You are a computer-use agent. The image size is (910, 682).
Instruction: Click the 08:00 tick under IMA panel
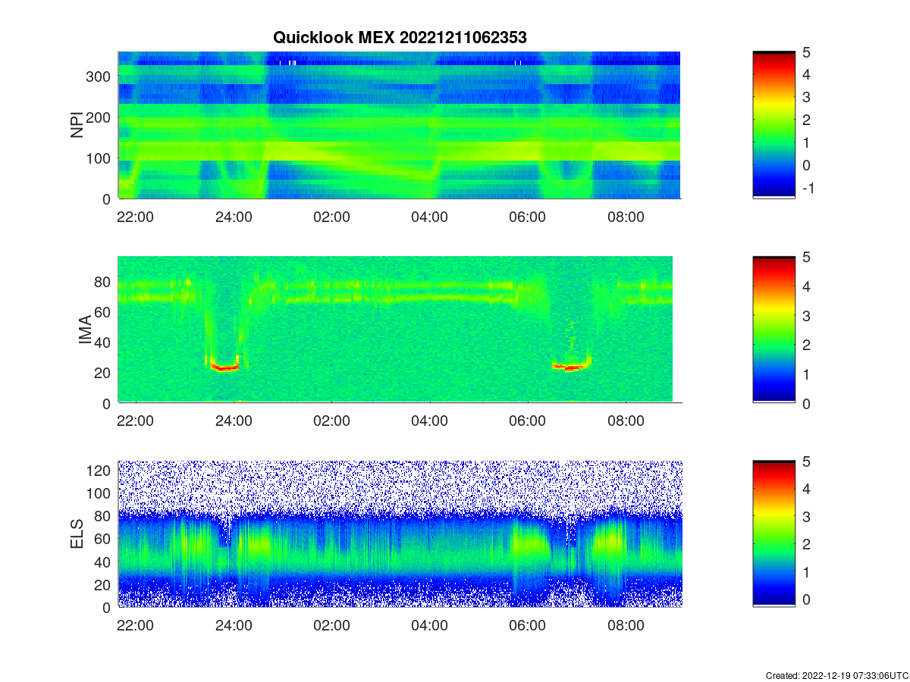pyautogui.click(x=626, y=421)
